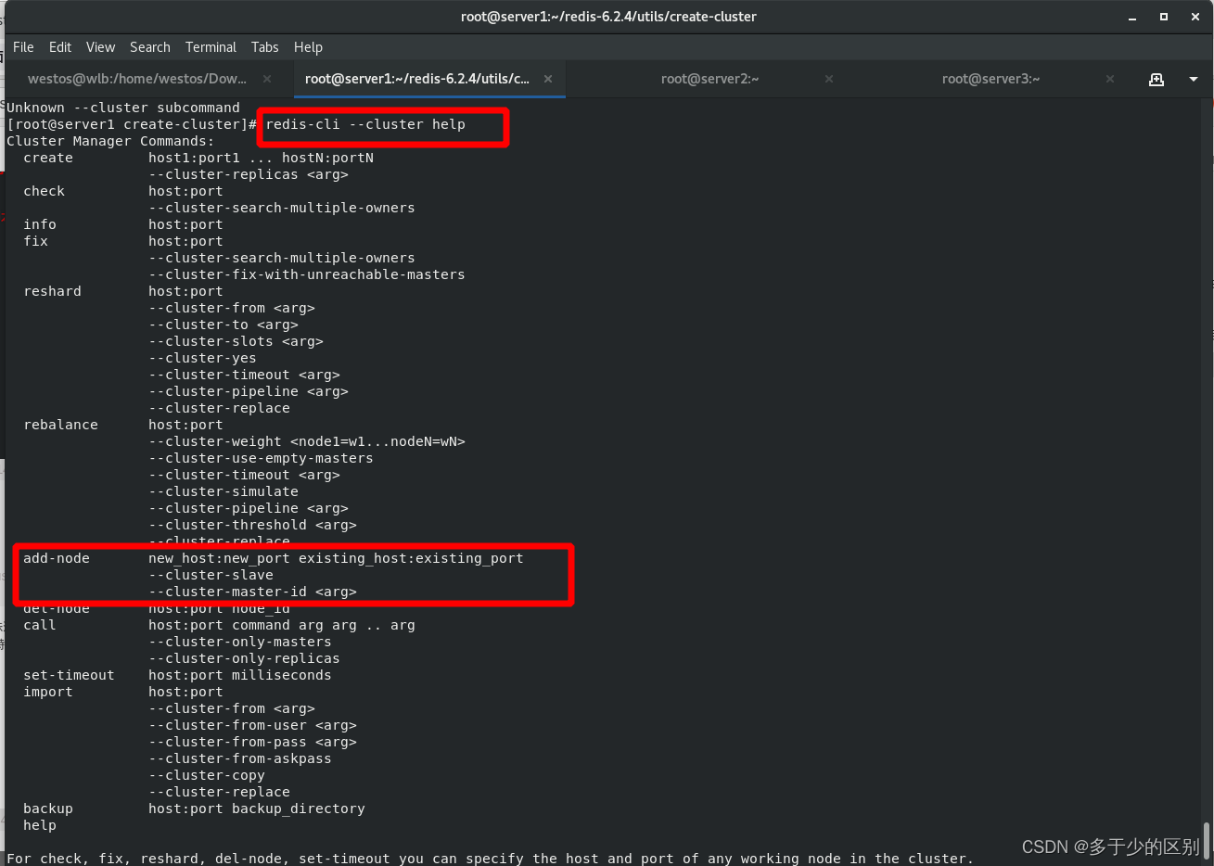This screenshot has height=866, width=1214.
Task: Click the '--cluster-from-pass <arg>' option
Action: point(252,742)
